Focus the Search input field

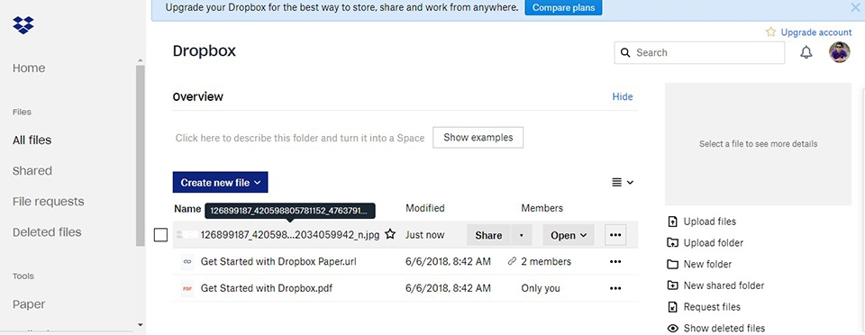click(x=699, y=52)
